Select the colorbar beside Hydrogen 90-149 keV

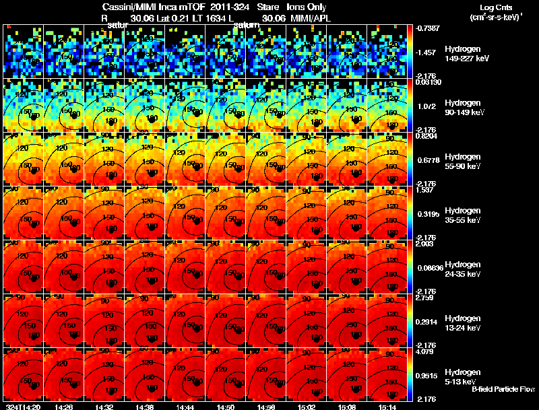[x=410, y=106]
